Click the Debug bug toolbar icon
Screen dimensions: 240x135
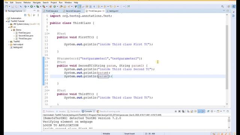pyautogui.click(x=25, y=7)
